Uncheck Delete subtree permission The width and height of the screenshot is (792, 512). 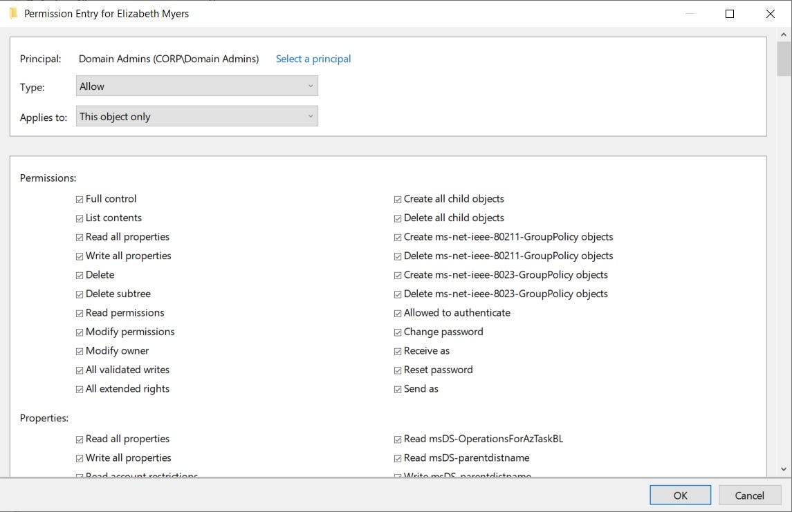(x=80, y=294)
